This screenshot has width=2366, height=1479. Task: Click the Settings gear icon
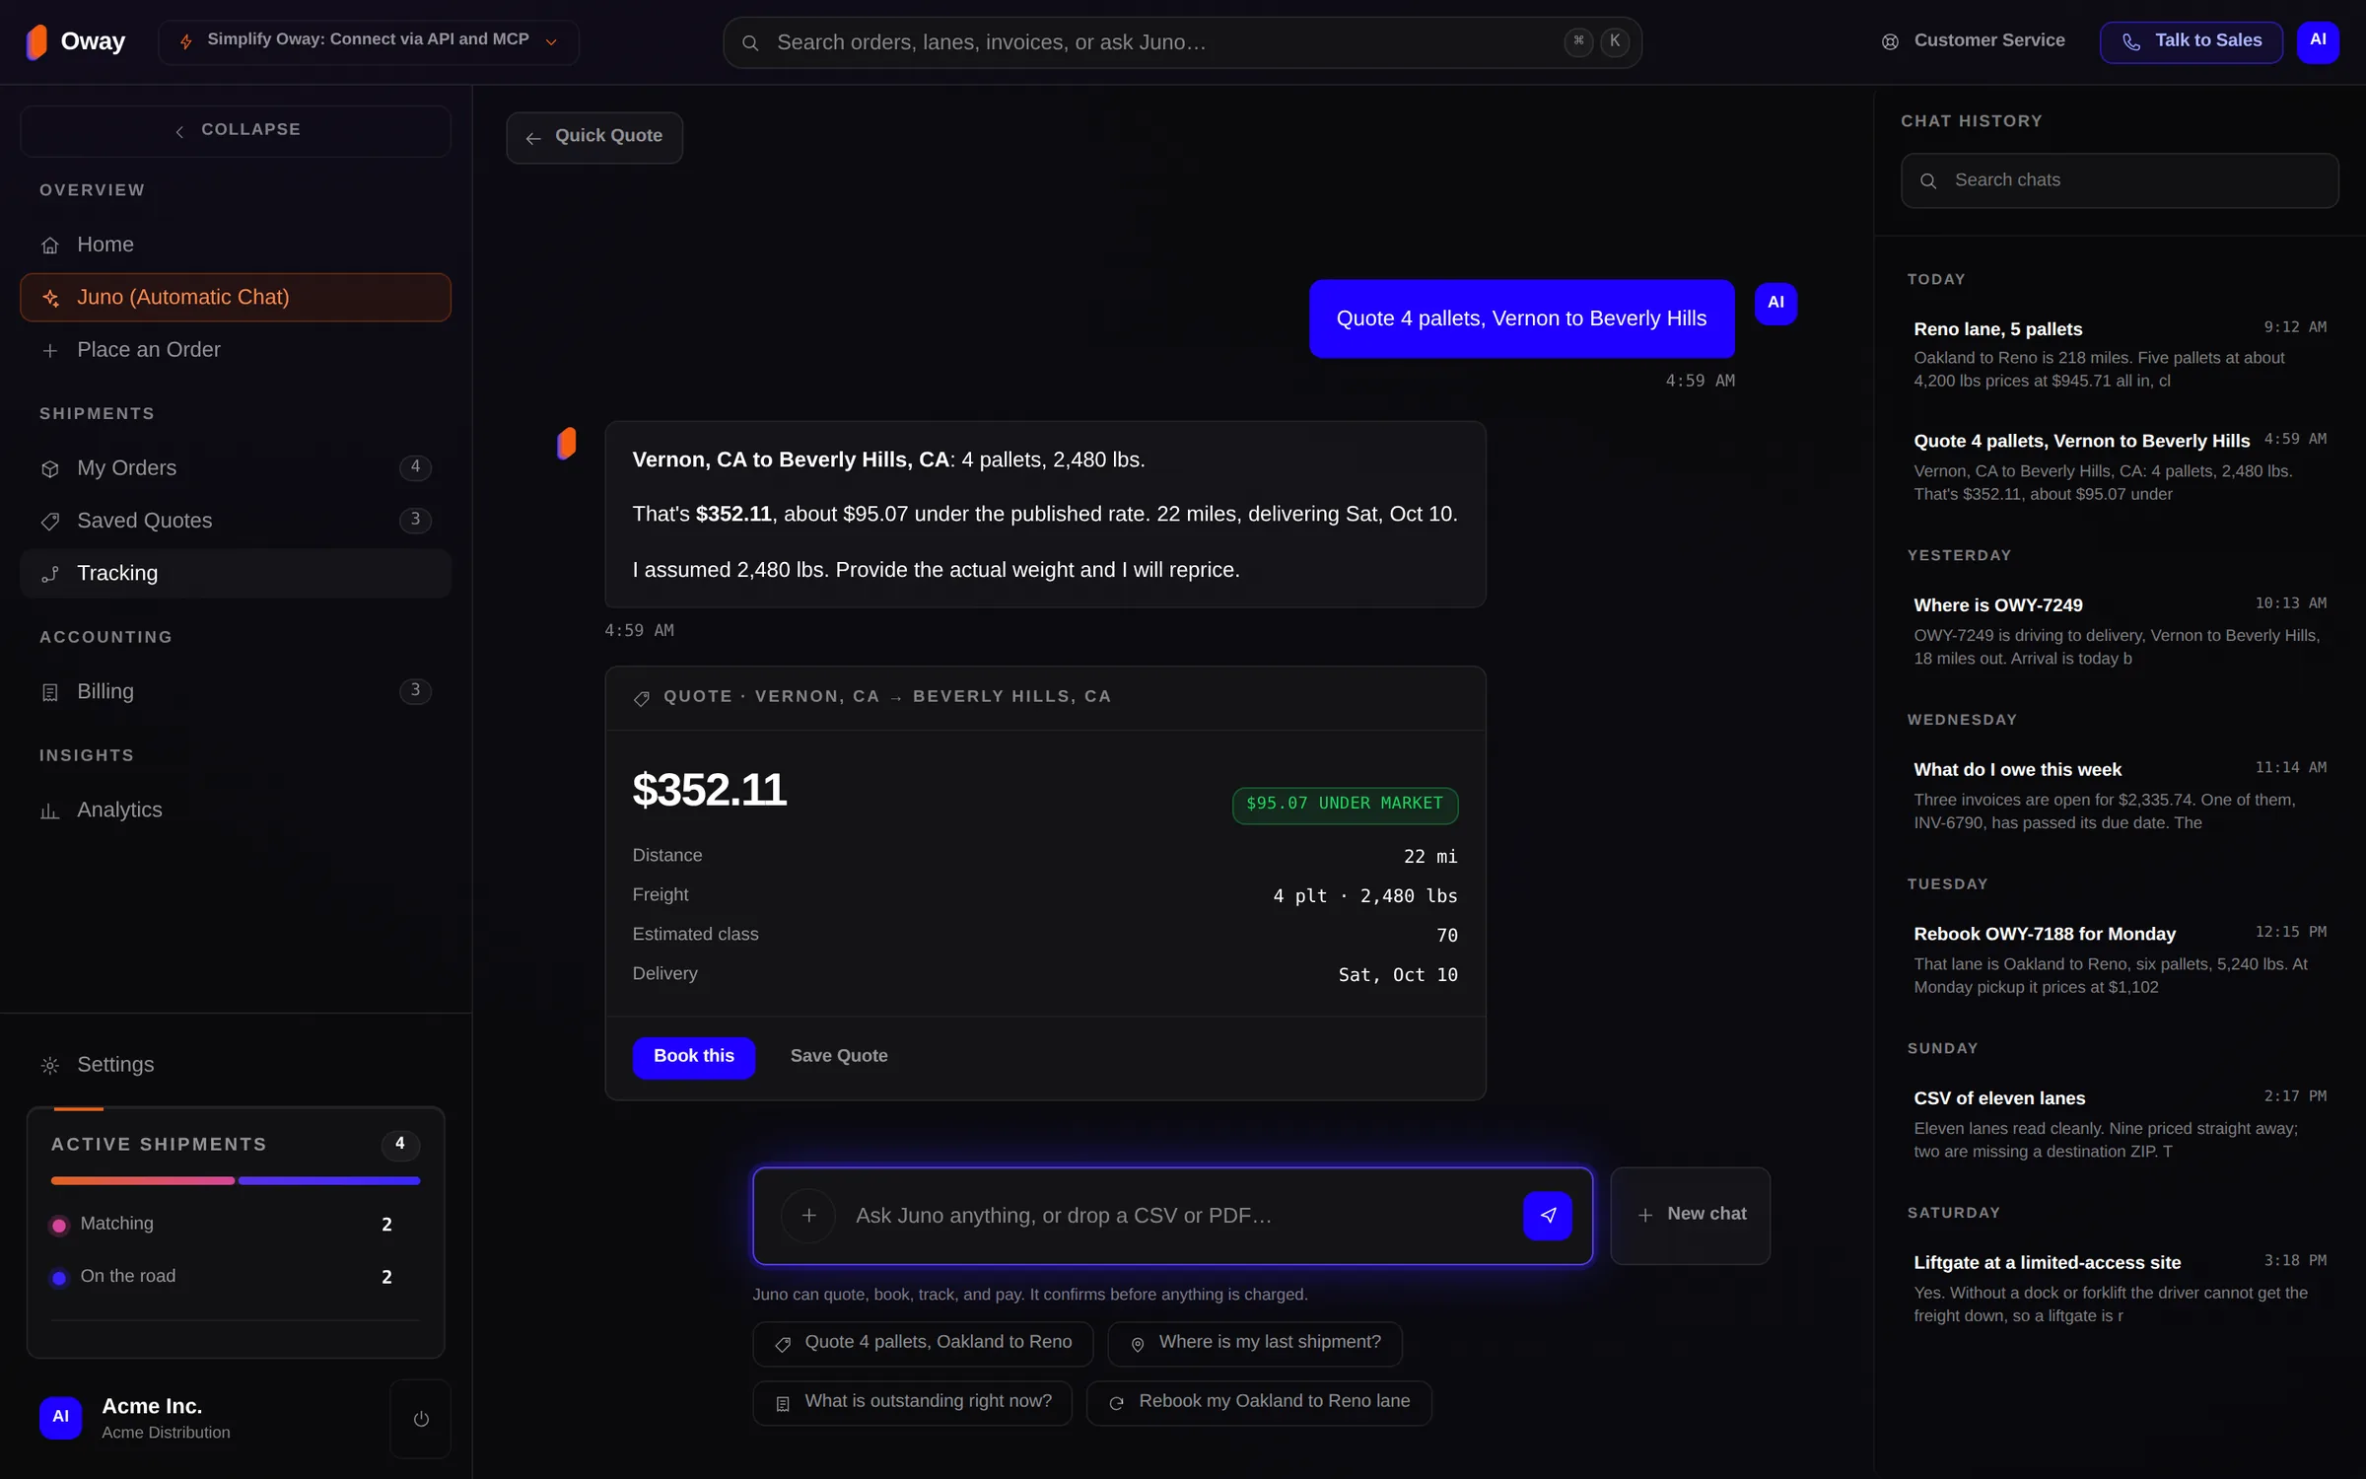tap(50, 1065)
